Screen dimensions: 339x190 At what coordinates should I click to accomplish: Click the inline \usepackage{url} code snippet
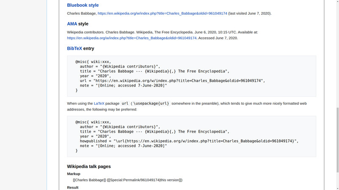[151, 103]
